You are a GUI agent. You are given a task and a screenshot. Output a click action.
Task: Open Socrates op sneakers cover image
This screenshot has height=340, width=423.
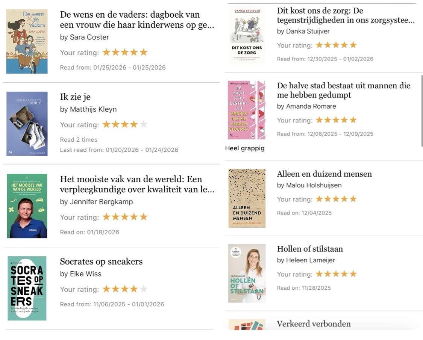(x=27, y=288)
